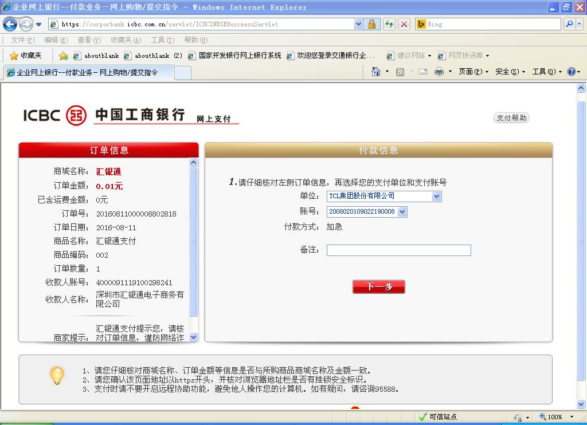
Task: Click the Print icon
Action: [x=439, y=72]
